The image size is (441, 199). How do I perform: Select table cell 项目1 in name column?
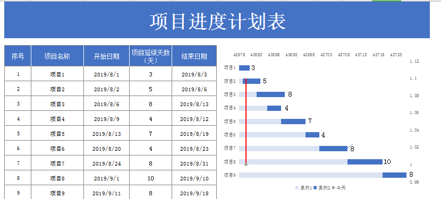57,74
